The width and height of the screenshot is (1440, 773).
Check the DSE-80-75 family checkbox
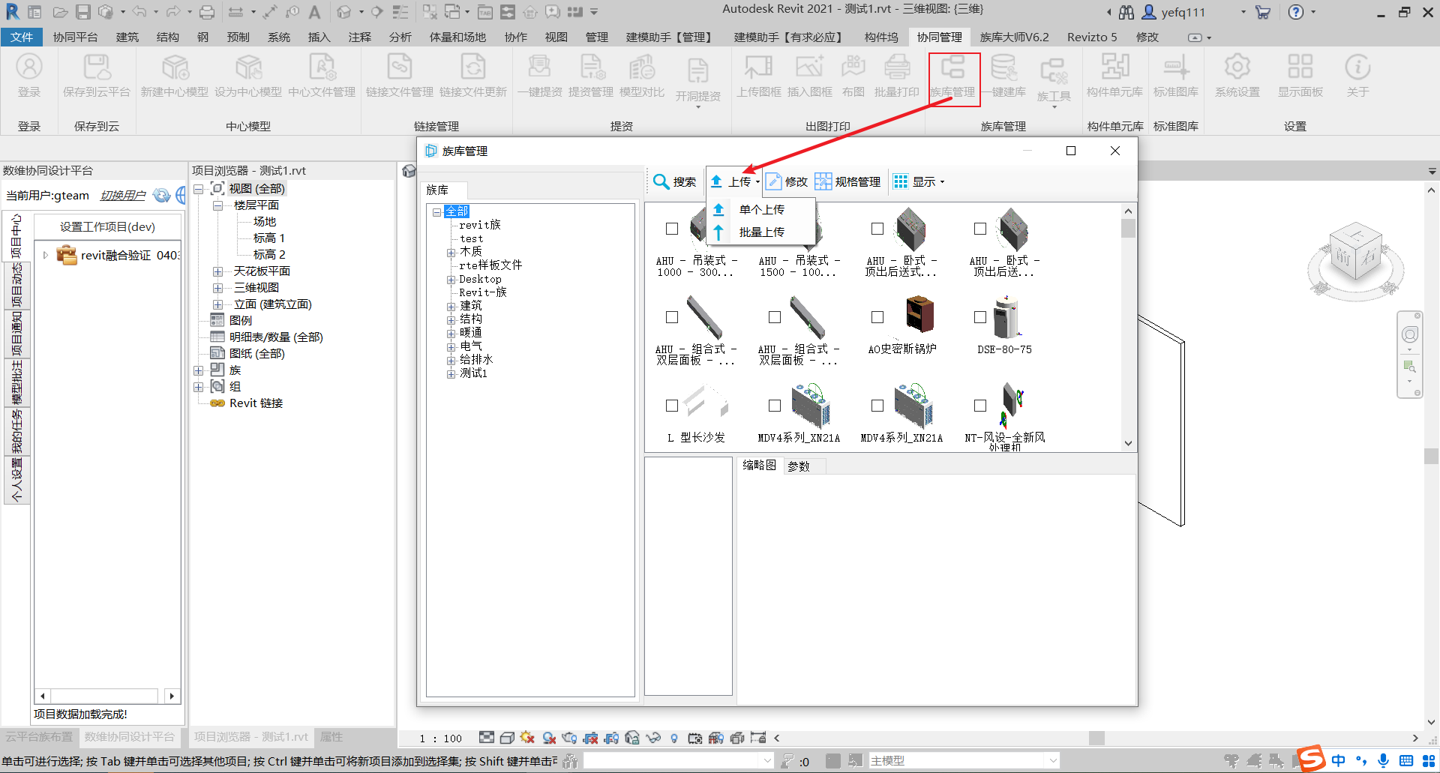[980, 317]
